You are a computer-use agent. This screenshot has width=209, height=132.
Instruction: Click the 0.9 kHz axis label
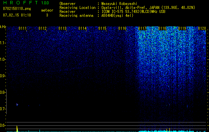tap(2, 76)
